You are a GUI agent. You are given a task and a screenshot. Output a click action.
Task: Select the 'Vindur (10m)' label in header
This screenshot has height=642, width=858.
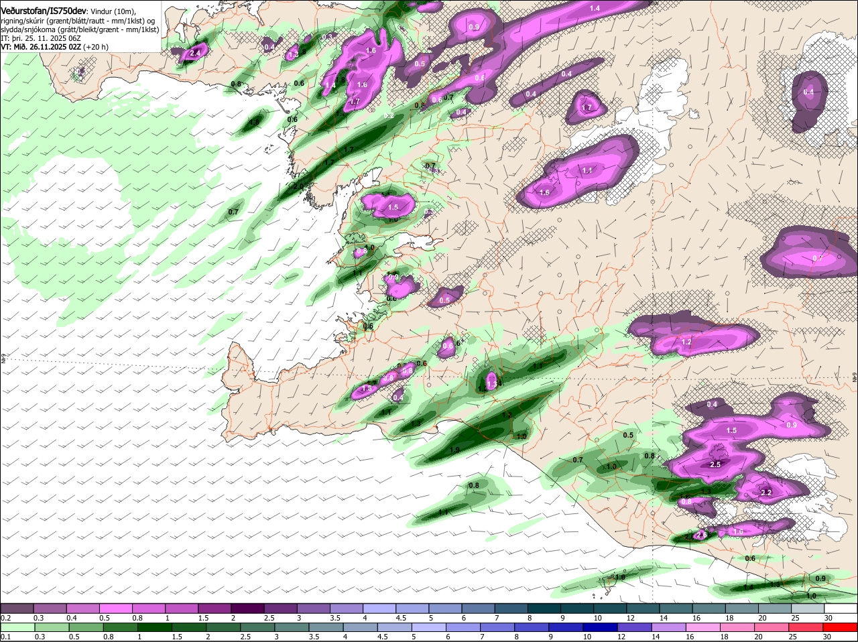coord(113,11)
